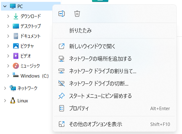This screenshot has height=134, width=182.
Task: Click the rename icon in context menu
Action: (62, 14)
